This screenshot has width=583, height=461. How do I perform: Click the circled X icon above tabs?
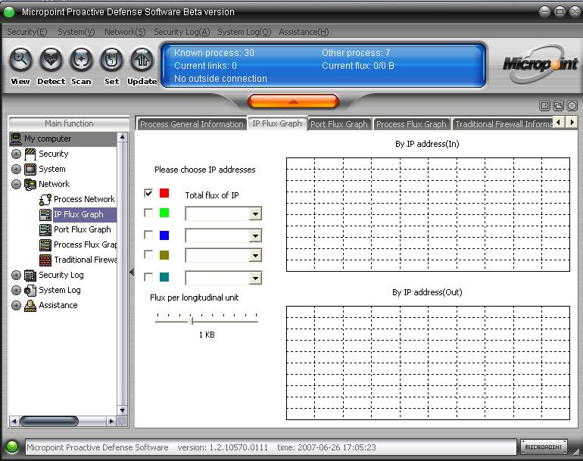572,106
